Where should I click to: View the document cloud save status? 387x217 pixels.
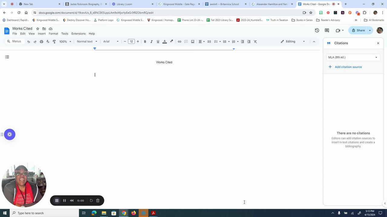coord(50,29)
